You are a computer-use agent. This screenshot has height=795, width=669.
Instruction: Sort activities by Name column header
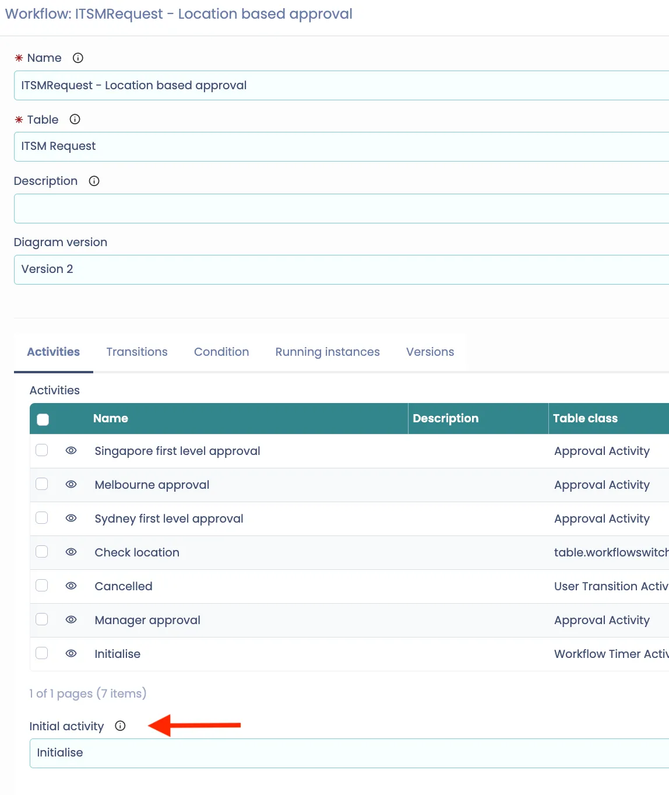pos(111,418)
